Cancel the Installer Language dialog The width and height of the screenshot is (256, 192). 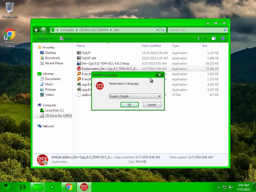point(152,105)
